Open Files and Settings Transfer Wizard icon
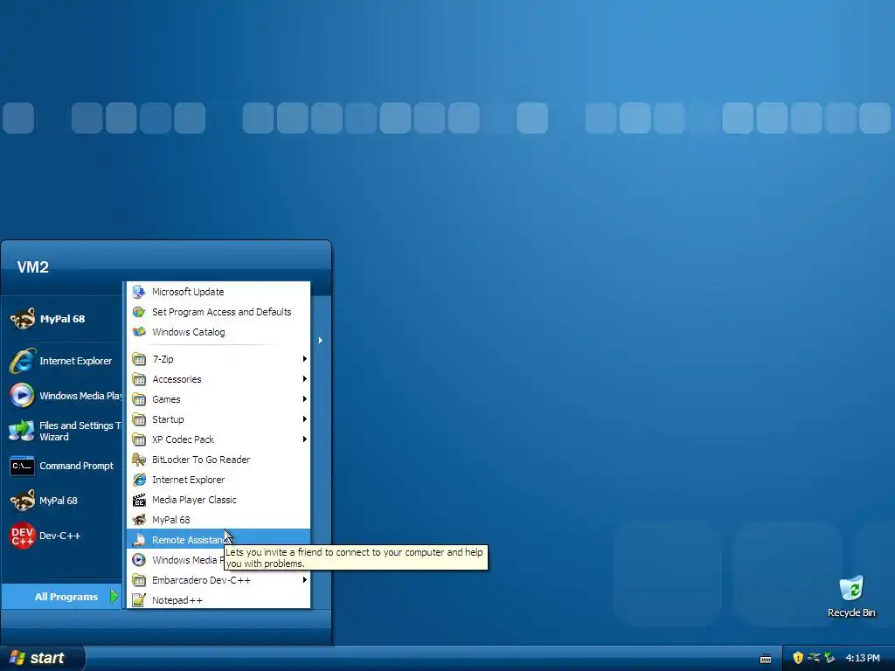Image resolution: width=895 pixels, height=671 pixels. (23, 431)
